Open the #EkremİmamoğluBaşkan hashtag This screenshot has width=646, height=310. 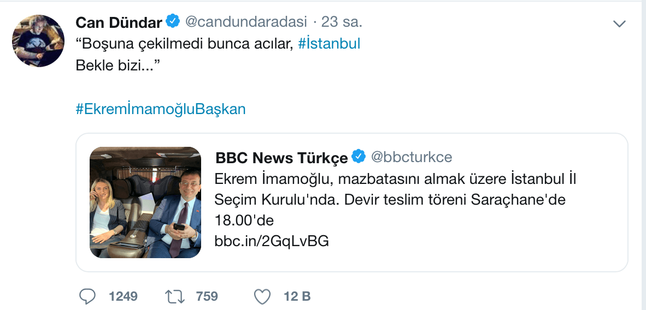tap(161, 109)
